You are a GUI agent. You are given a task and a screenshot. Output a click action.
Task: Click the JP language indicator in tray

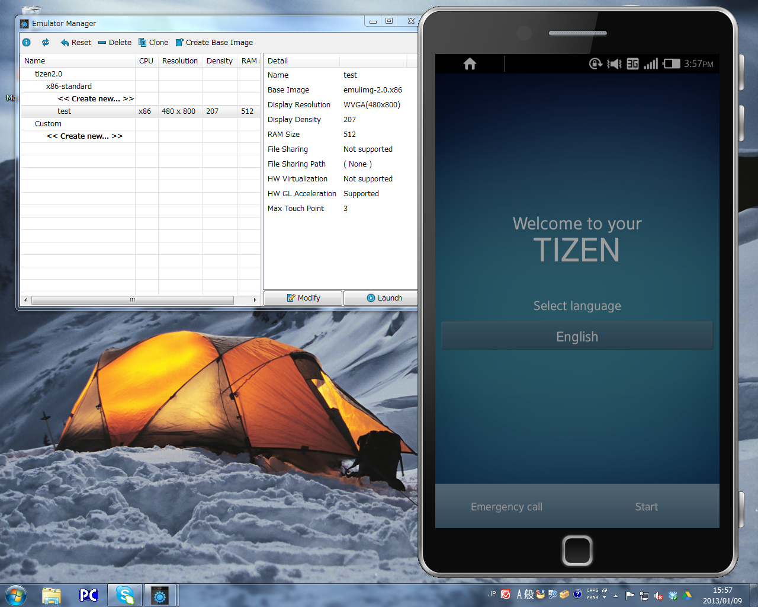click(x=492, y=594)
